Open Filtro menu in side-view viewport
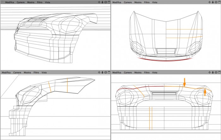Image resolution: width=221 pixels, height=140 pixels. [x=36, y=73]
